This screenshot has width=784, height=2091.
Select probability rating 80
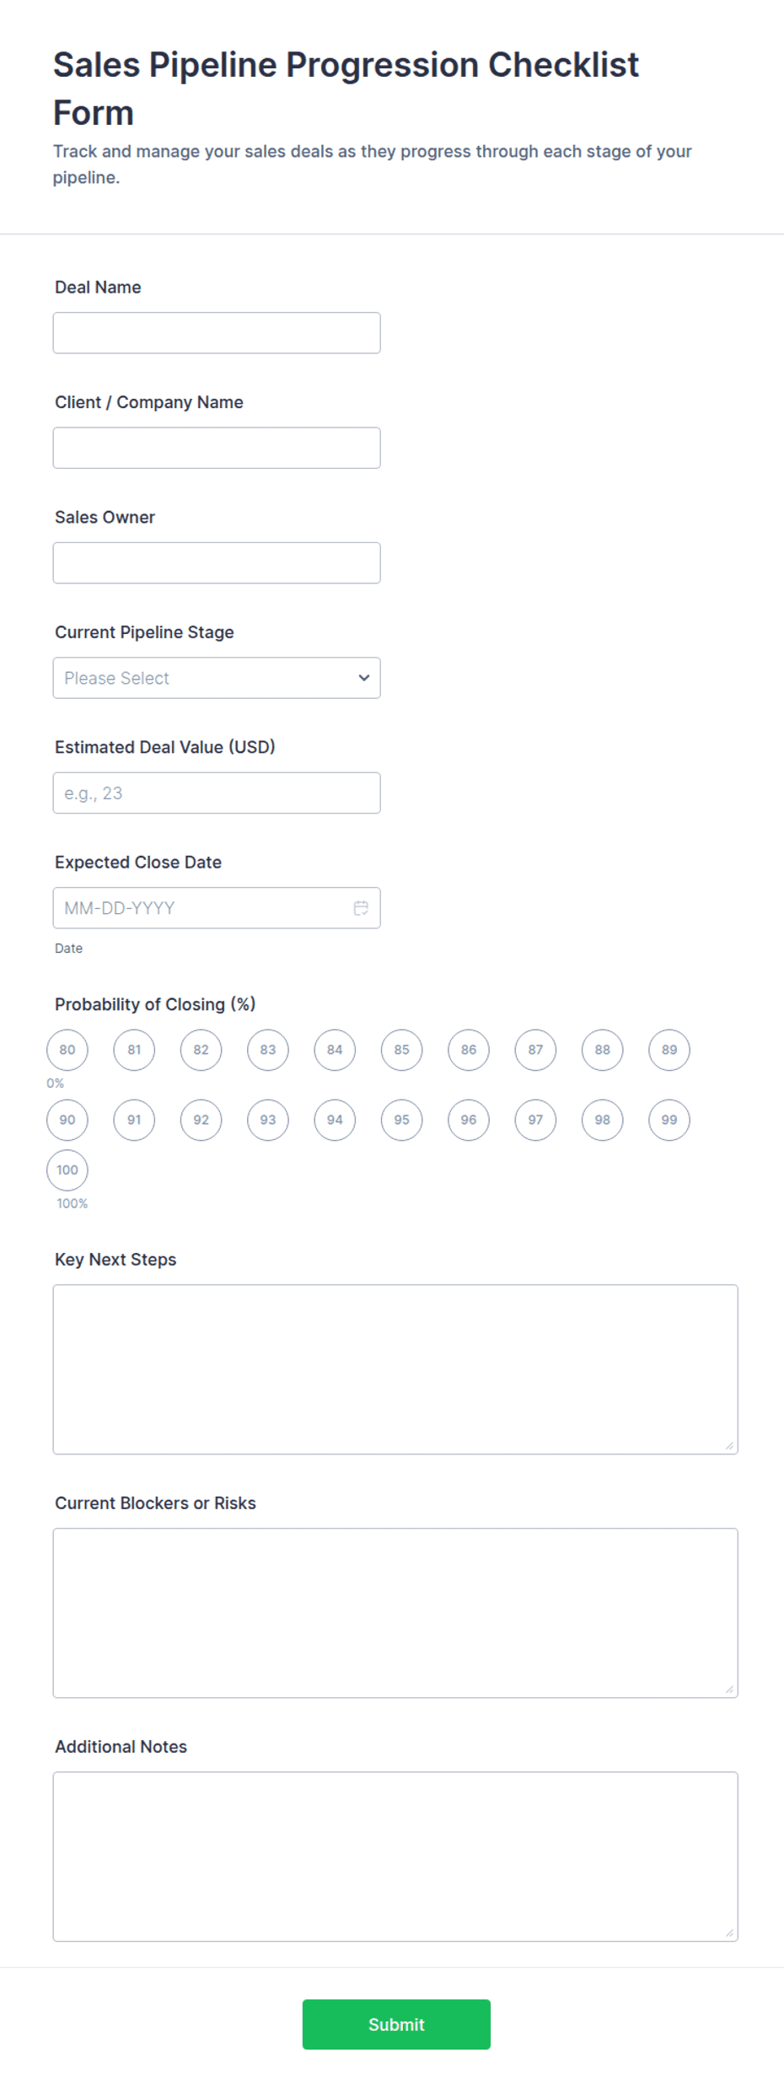pyautogui.click(x=67, y=1050)
